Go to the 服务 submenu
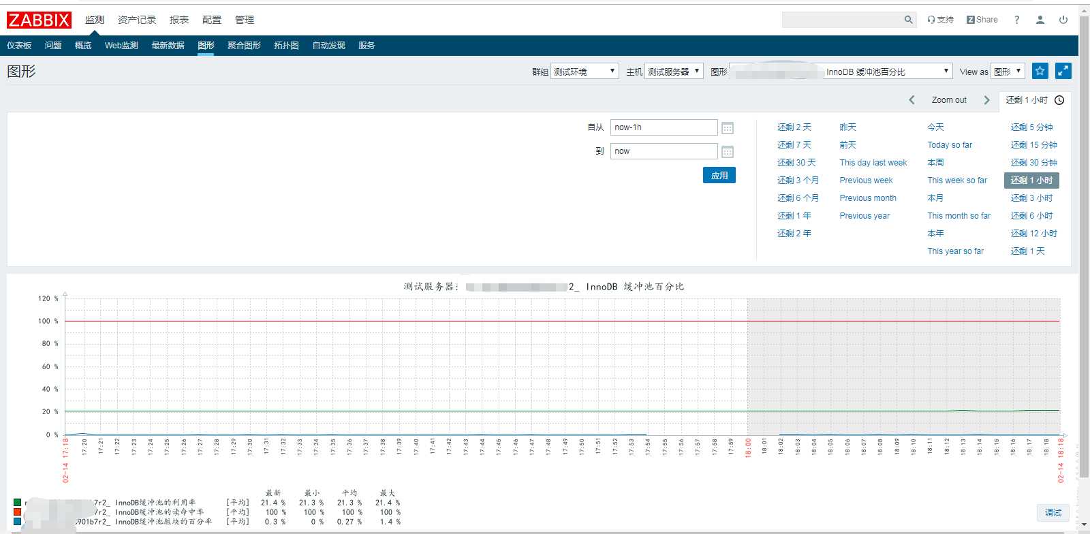Image resolution: width=1090 pixels, height=534 pixels. [367, 46]
